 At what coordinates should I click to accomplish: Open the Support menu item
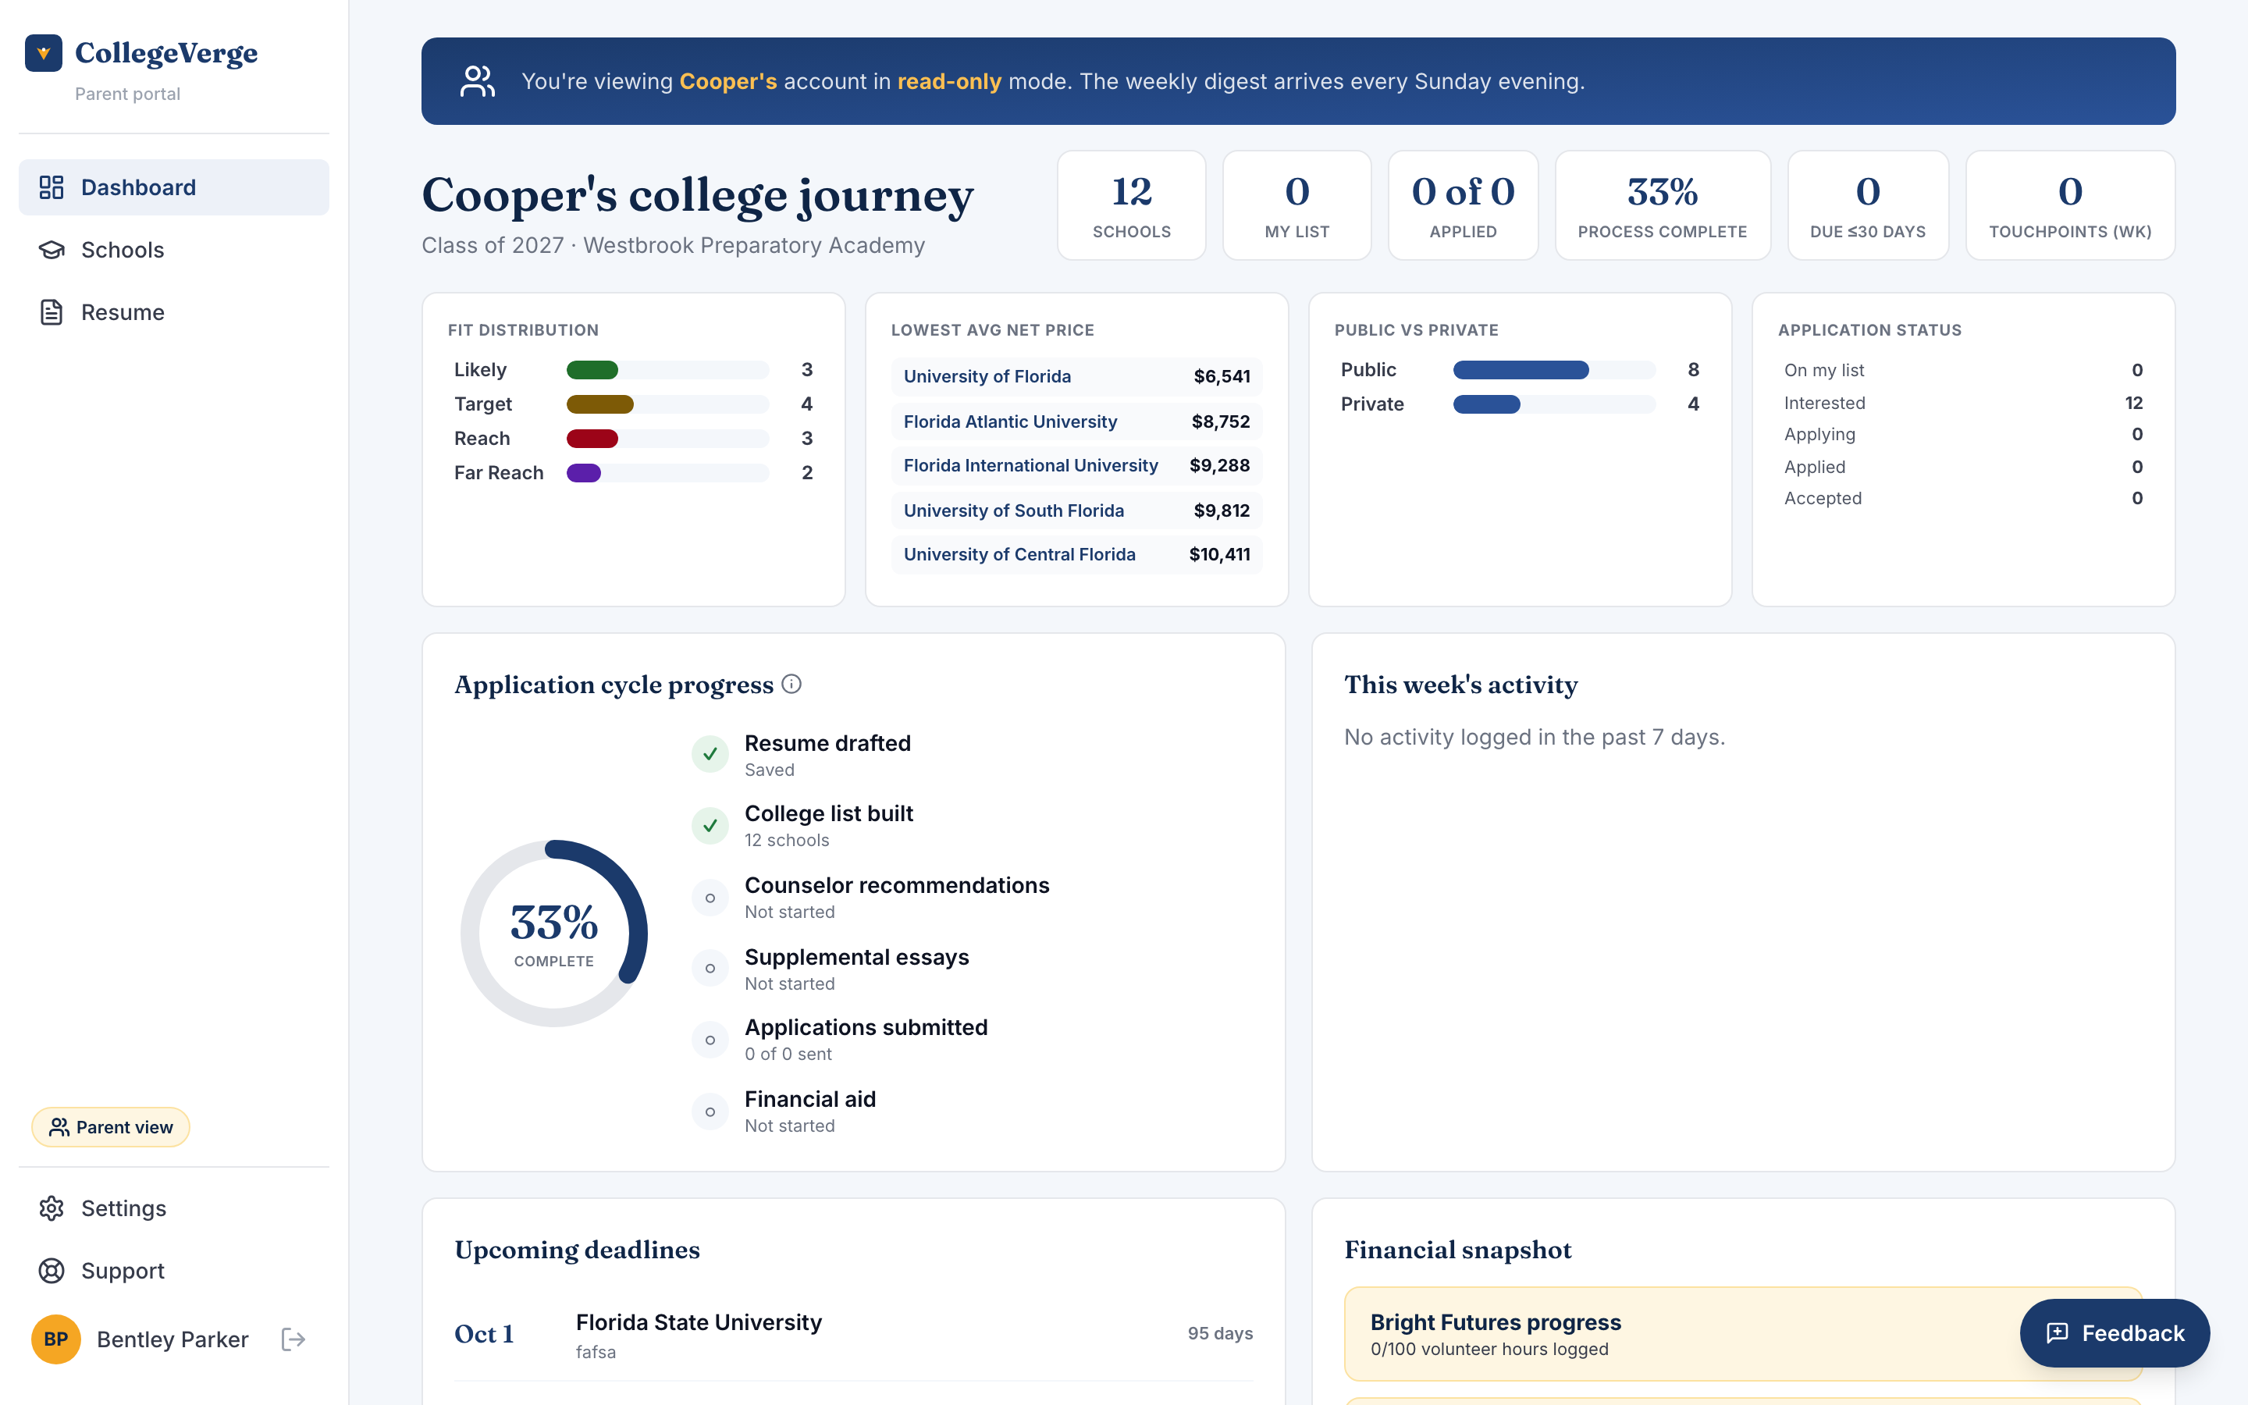[174, 1270]
